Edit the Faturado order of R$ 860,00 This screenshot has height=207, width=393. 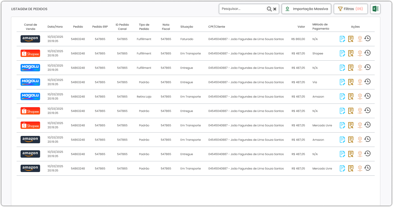(x=342, y=39)
